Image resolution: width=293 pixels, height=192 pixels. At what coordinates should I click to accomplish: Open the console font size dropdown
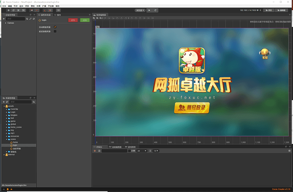click(x=156, y=151)
